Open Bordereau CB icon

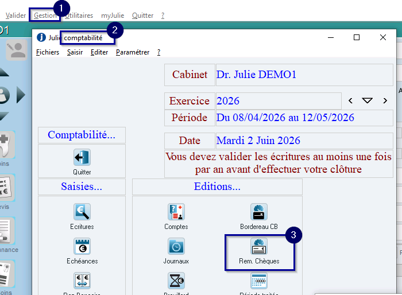(x=259, y=212)
